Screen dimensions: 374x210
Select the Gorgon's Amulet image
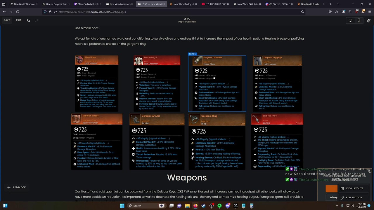coord(157,142)
